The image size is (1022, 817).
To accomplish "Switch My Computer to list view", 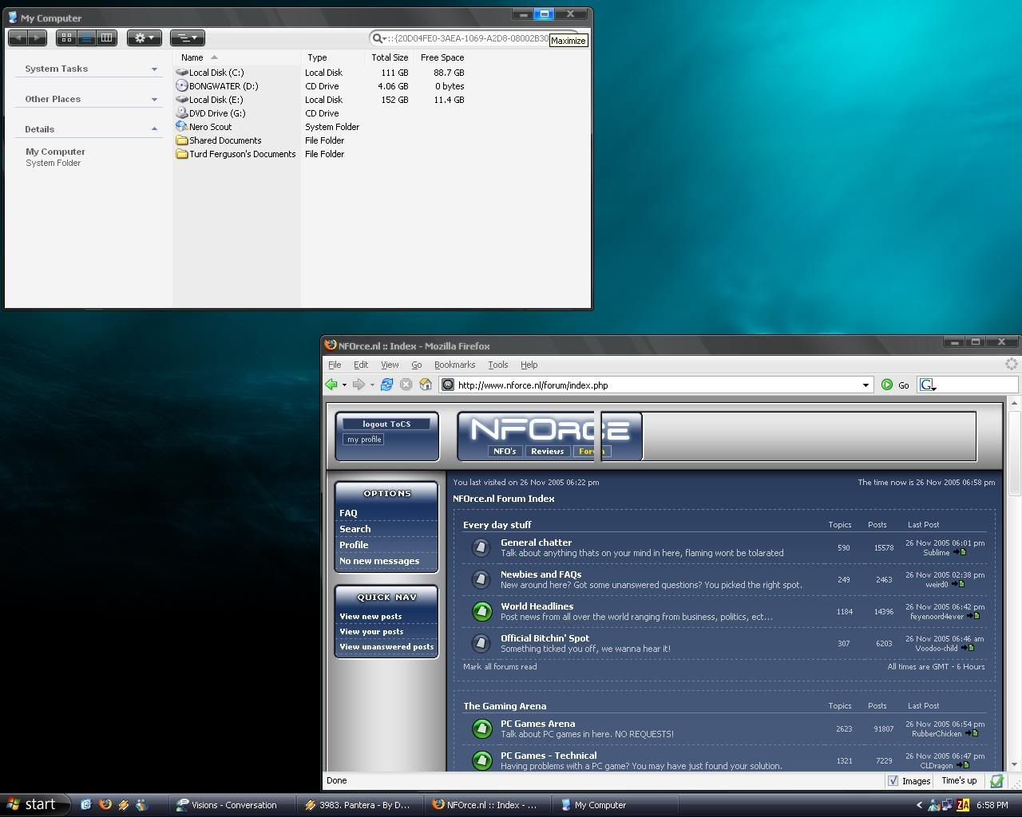I will click(86, 37).
